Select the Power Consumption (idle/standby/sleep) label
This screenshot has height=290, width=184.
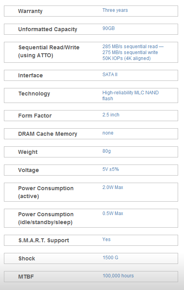[46, 218]
